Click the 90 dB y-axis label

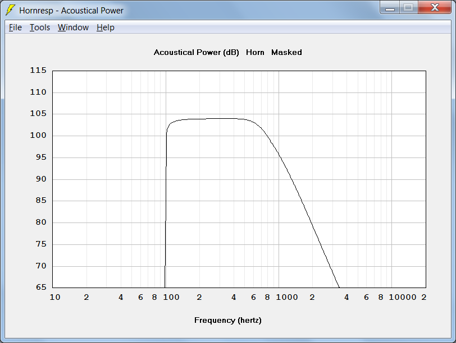coord(41,179)
